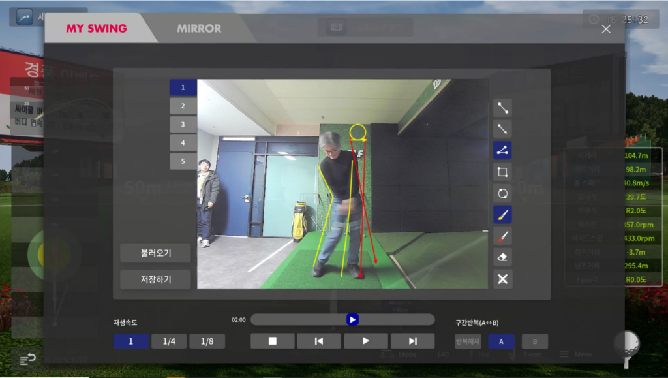Open the MY SWING tab
This screenshot has width=668, height=378.
[x=97, y=29]
